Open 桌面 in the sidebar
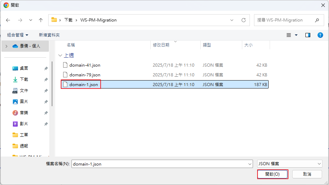 click(24, 68)
